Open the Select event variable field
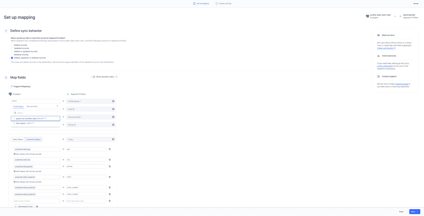The height and width of the screenshot is (216, 424). coord(37,201)
